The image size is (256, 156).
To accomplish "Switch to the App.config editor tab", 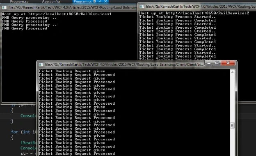I will point(51,2).
